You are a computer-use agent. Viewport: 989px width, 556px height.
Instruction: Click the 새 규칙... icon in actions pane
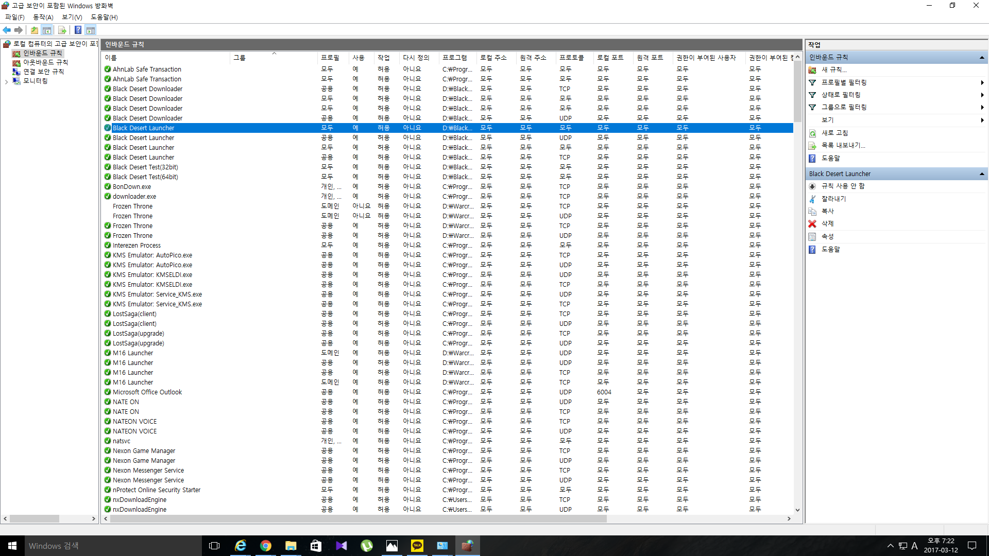(x=812, y=70)
